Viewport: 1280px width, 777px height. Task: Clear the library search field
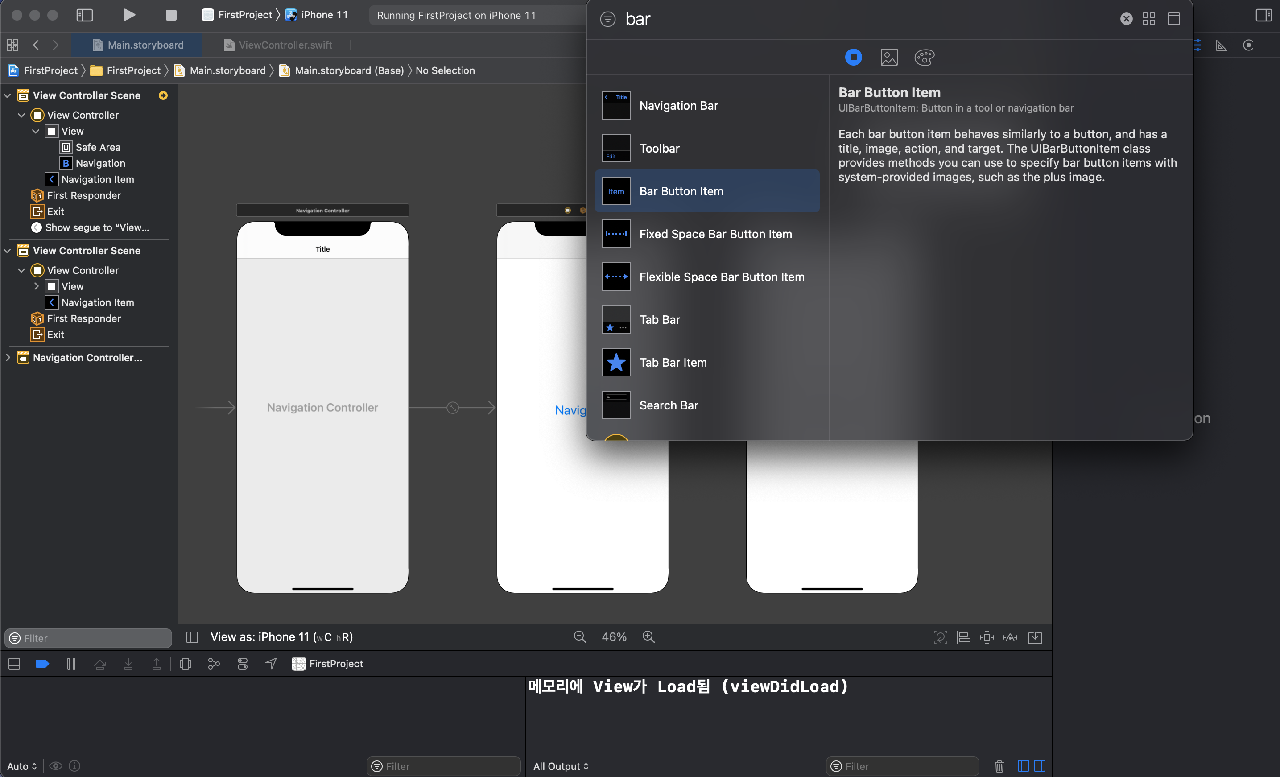(1126, 19)
